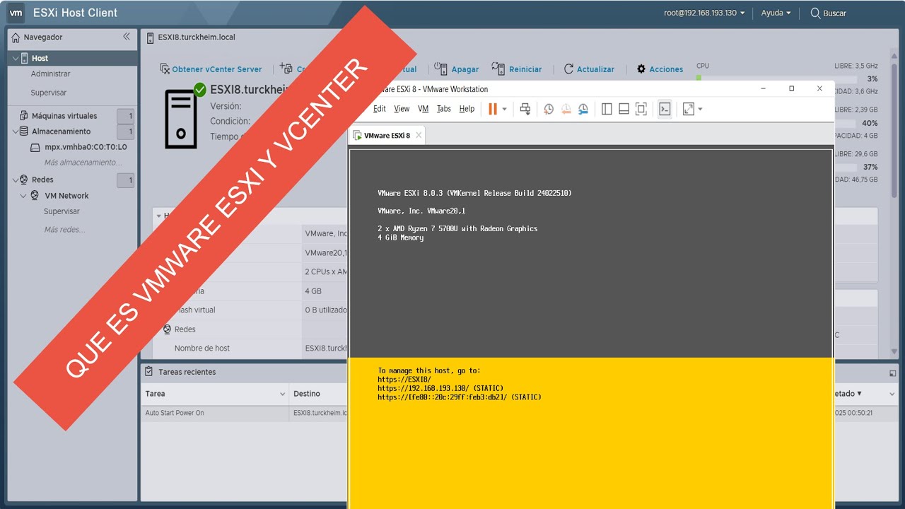This screenshot has height=509, width=905.
Task: Open the root@192.168.193.130 user menu
Action: click(x=704, y=13)
